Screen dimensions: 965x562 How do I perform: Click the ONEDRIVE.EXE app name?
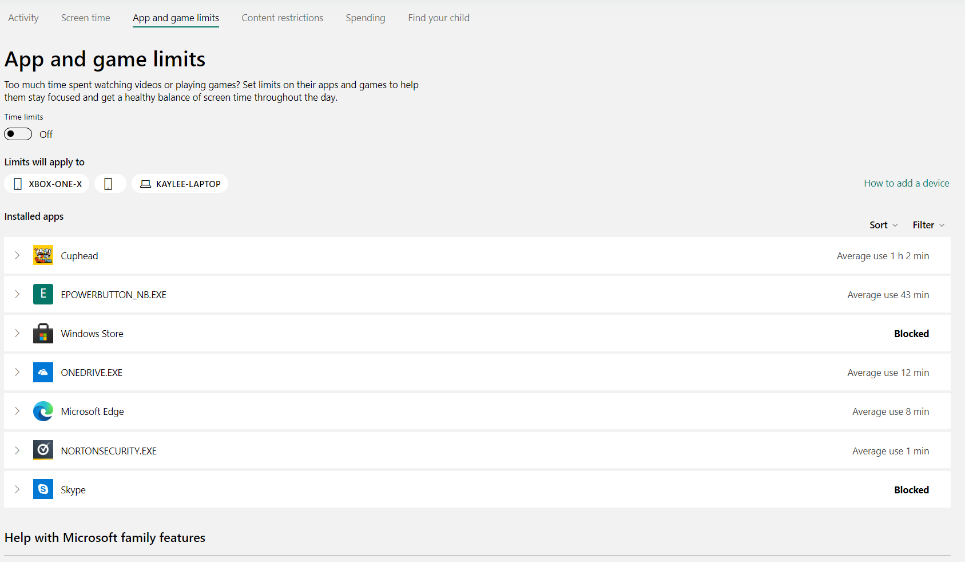tap(92, 373)
